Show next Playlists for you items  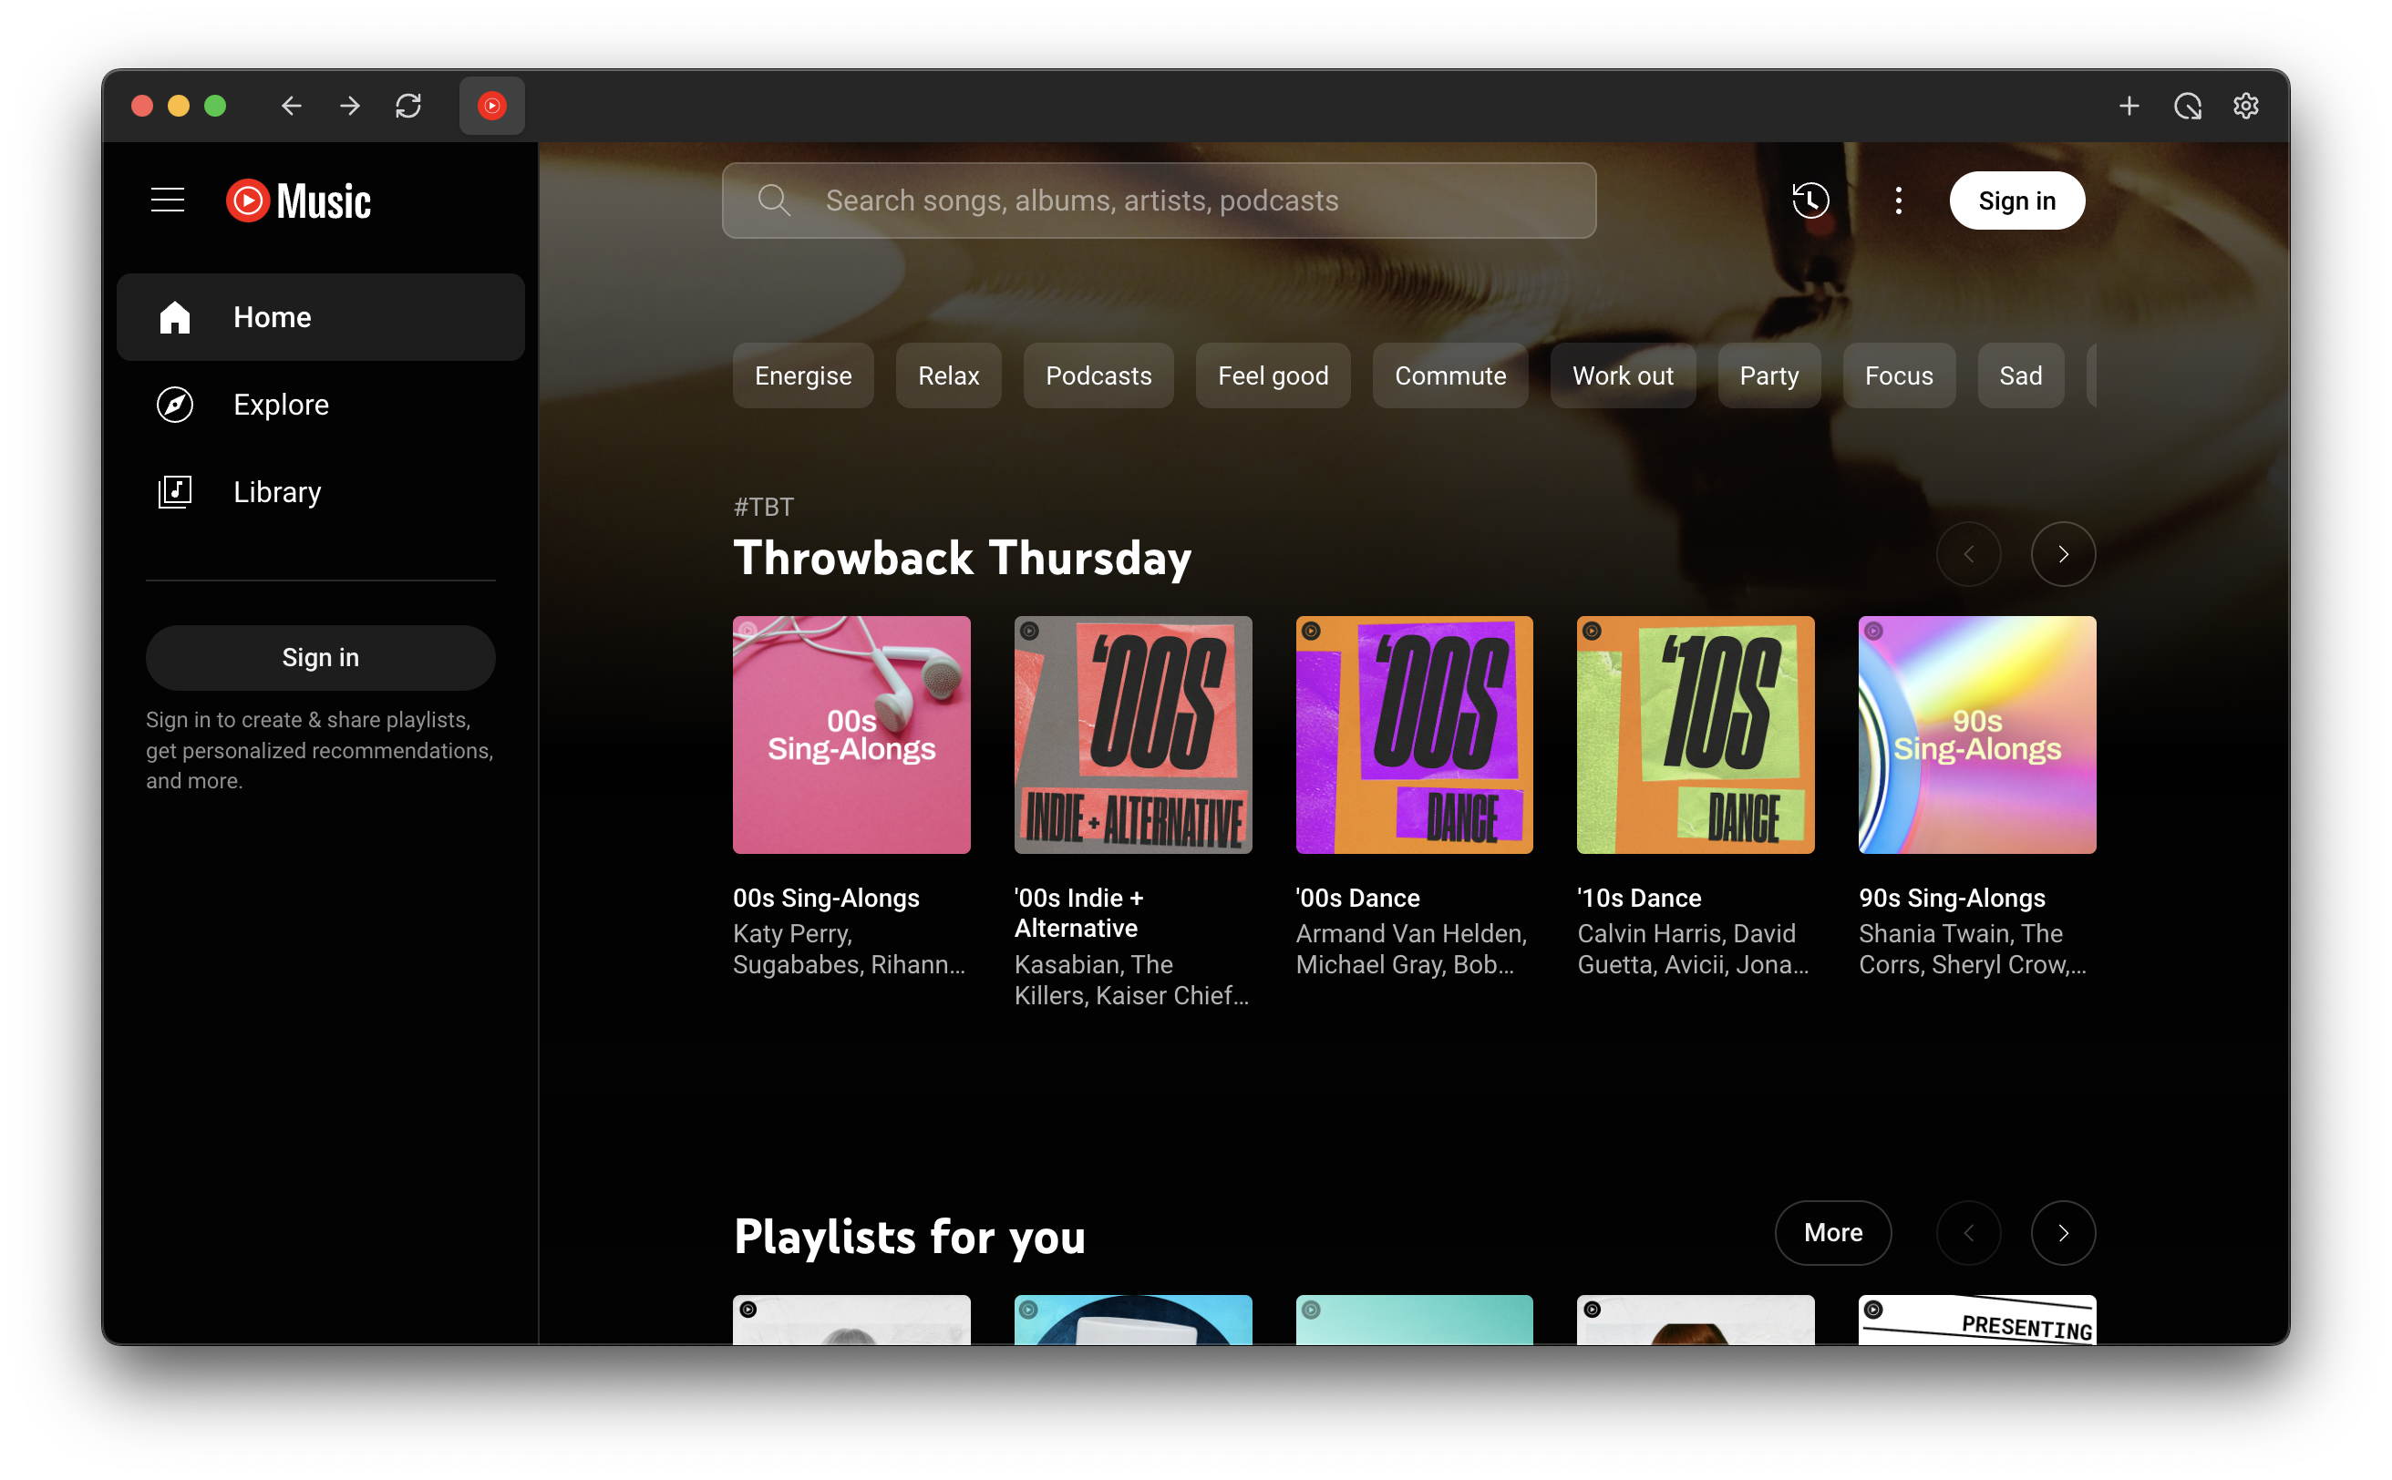pyautogui.click(x=2062, y=1232)
